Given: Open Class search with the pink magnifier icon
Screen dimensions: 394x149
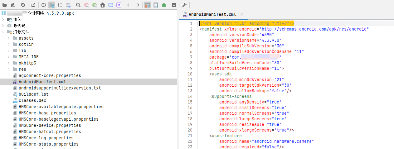Looking at the screenshot, I should (x=86, y=5).
